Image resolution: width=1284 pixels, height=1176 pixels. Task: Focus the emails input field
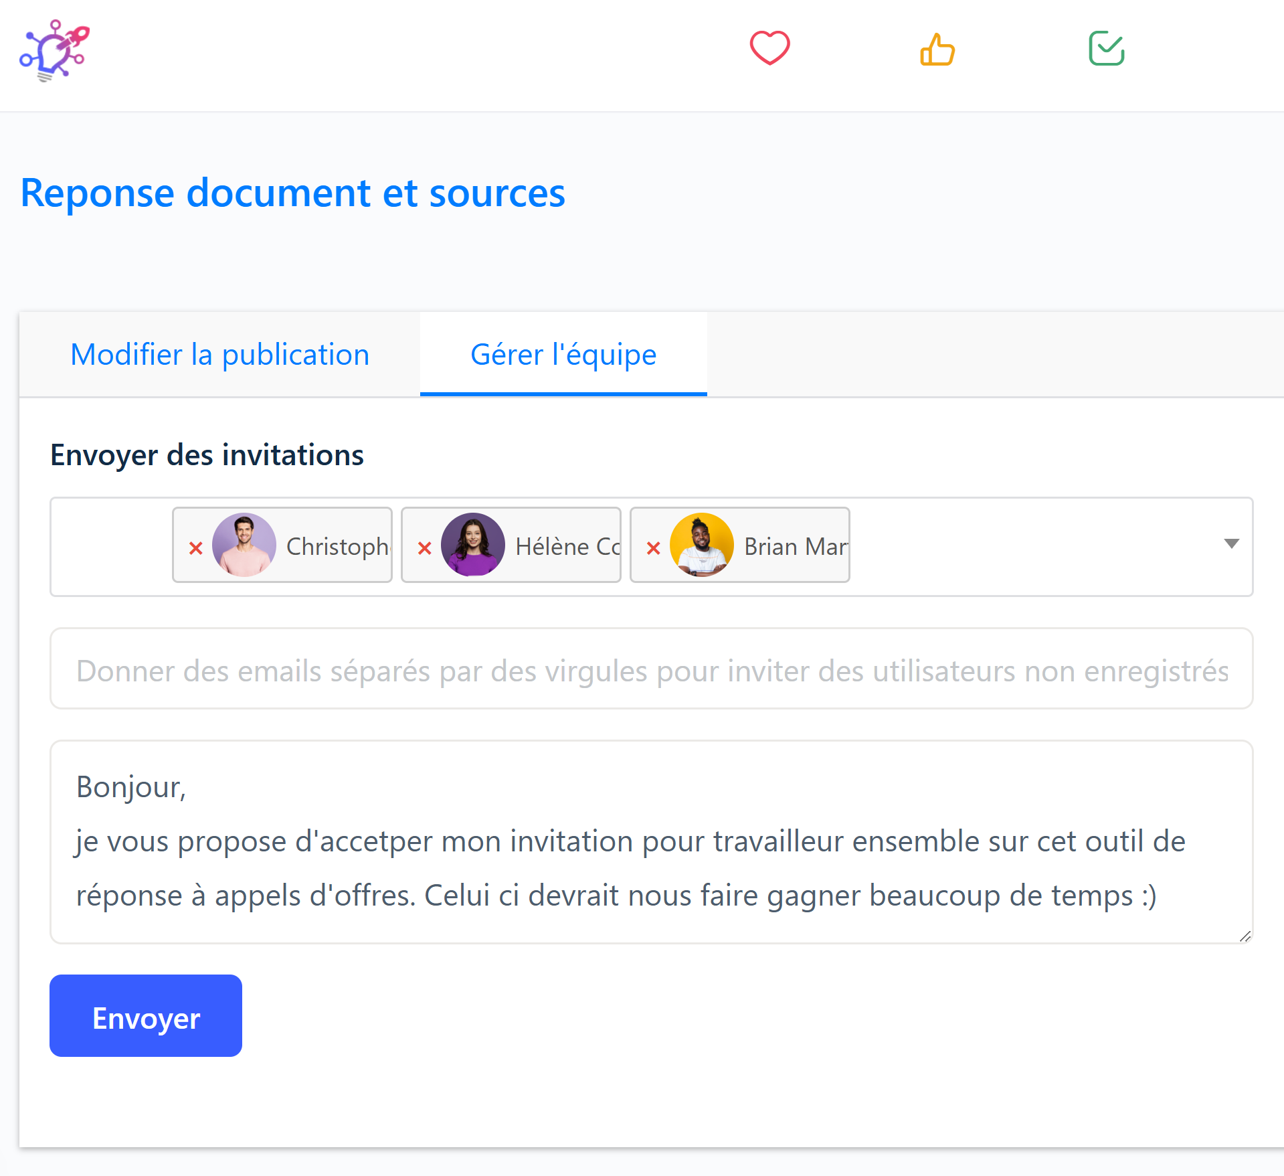pos(651,669)
